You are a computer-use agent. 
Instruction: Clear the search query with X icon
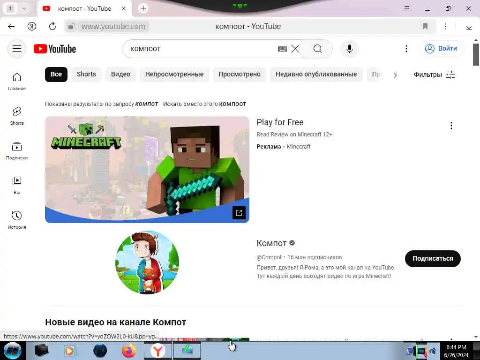pyautogui.click(x=295, y=49)
